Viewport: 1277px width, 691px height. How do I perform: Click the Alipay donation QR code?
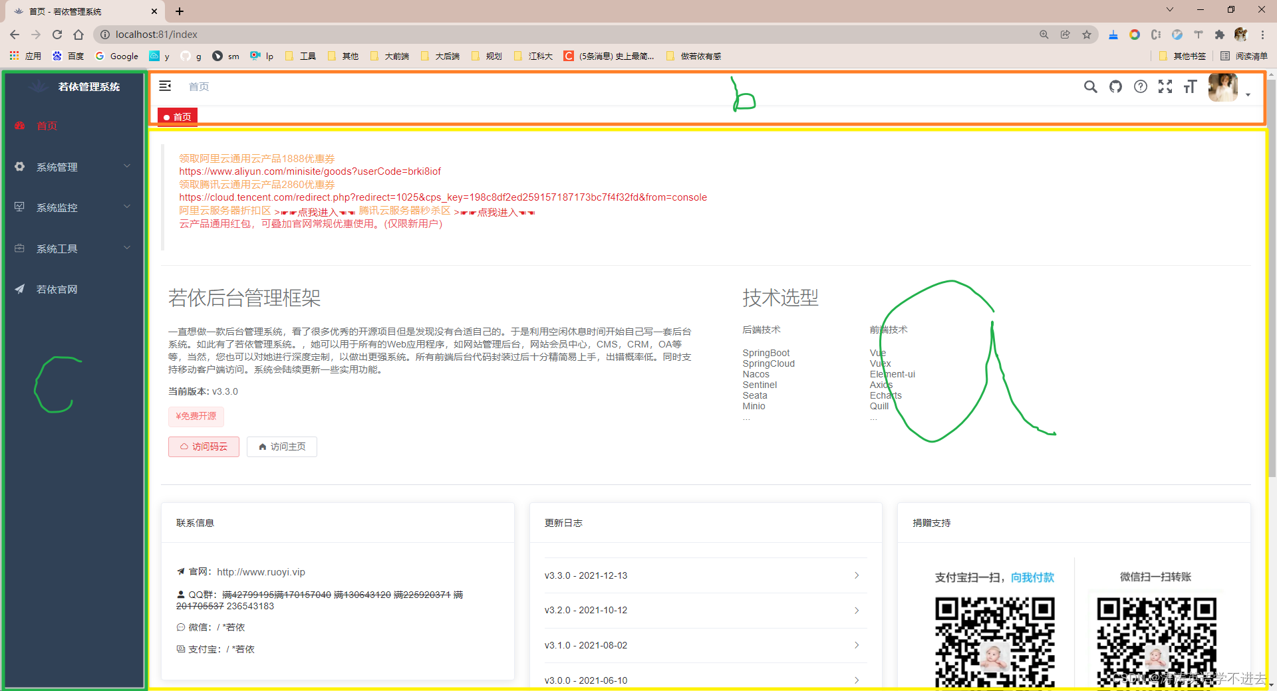coord(994,641)
